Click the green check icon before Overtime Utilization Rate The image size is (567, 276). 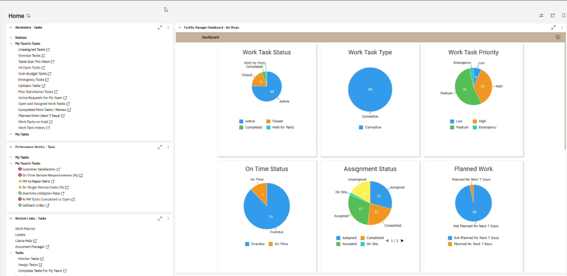20,193
